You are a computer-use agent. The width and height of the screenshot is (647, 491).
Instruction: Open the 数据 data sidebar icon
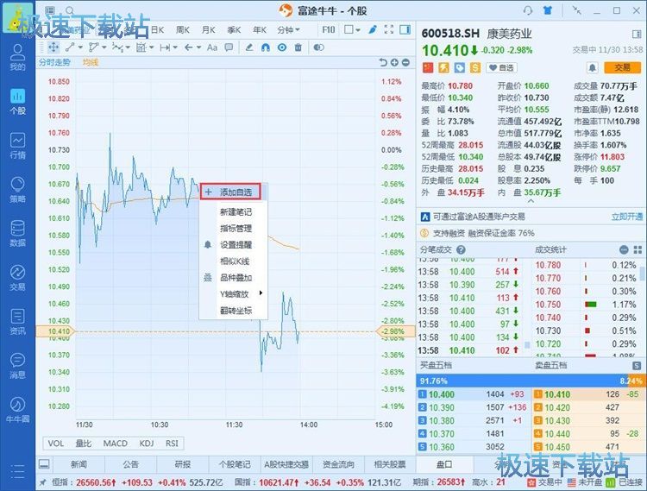[17, 234]
